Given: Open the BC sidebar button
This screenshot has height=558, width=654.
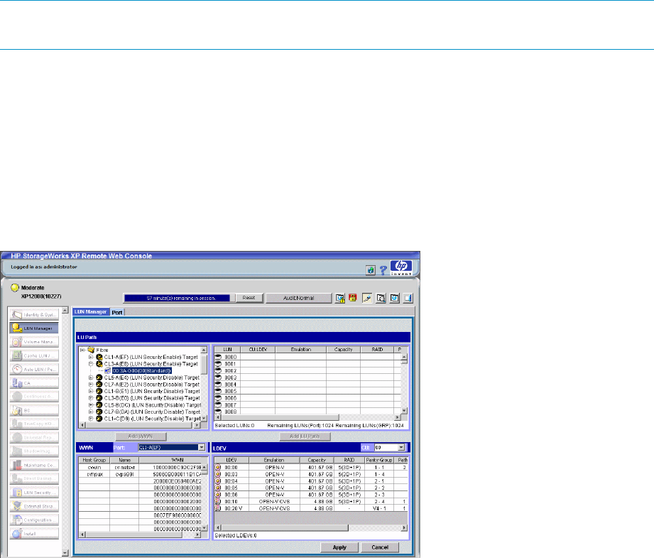Looking at the screenshot, I should [x=34, y=410].
